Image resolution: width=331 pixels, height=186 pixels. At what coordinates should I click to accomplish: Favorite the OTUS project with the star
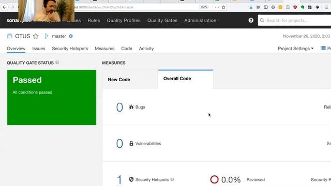point(36,36)
